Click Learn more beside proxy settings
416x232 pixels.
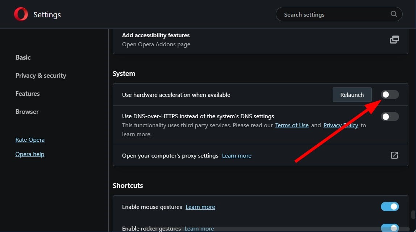pyautogui.click(x=237, y=156)
